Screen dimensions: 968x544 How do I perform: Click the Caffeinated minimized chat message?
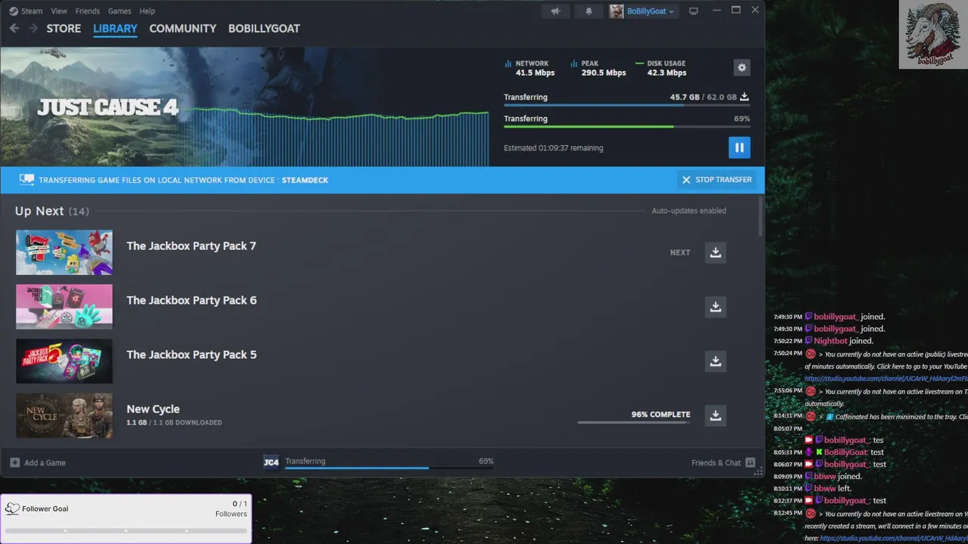[870, 416]
